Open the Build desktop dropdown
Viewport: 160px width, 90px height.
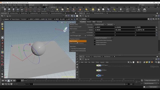pyautogui.click(x=35, y=5)
